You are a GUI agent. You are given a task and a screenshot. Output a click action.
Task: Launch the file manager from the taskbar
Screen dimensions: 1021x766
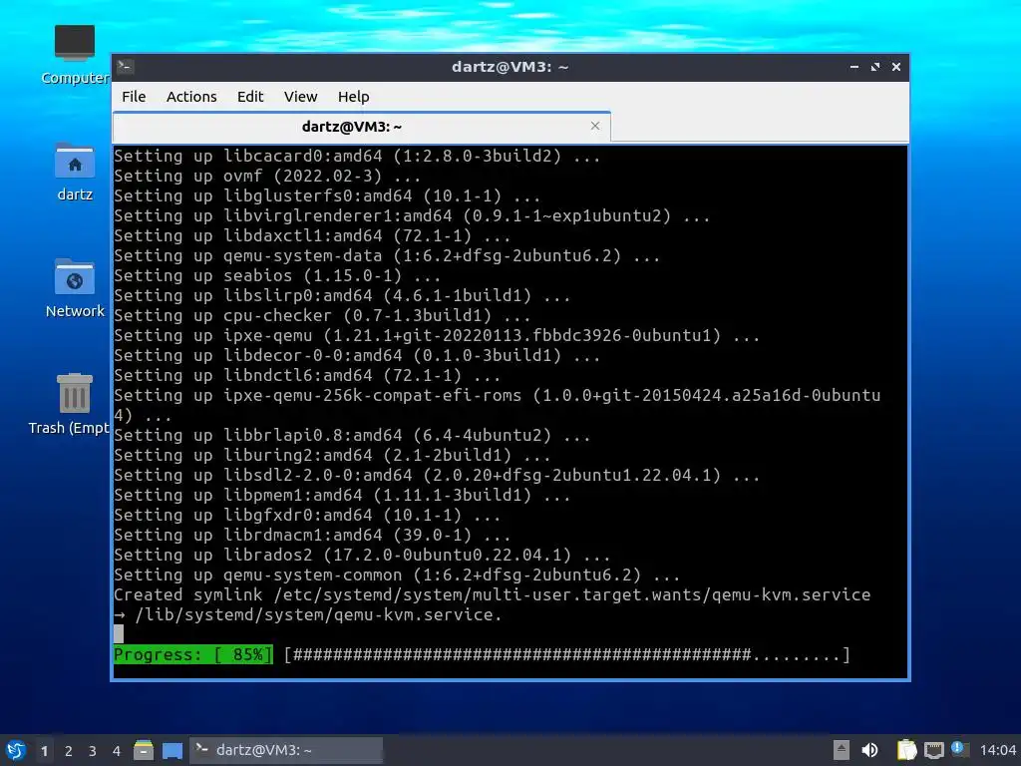[x=144, y=750]
